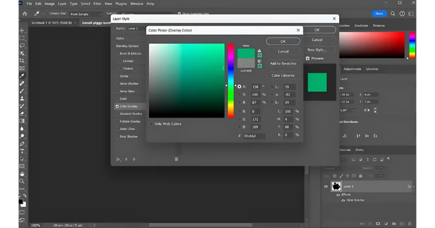Click the Home icon in options bar

[25, 14]
